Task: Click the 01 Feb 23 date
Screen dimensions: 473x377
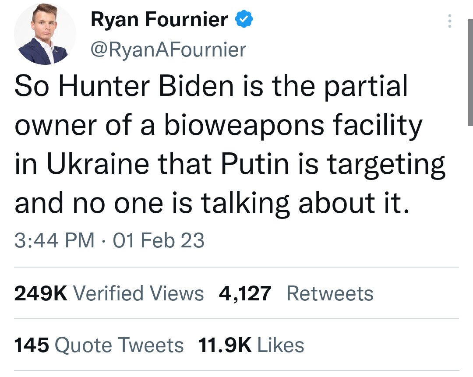Action: [x=159, y=240]
